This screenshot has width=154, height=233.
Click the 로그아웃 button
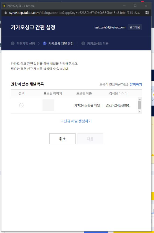point(134,27)
